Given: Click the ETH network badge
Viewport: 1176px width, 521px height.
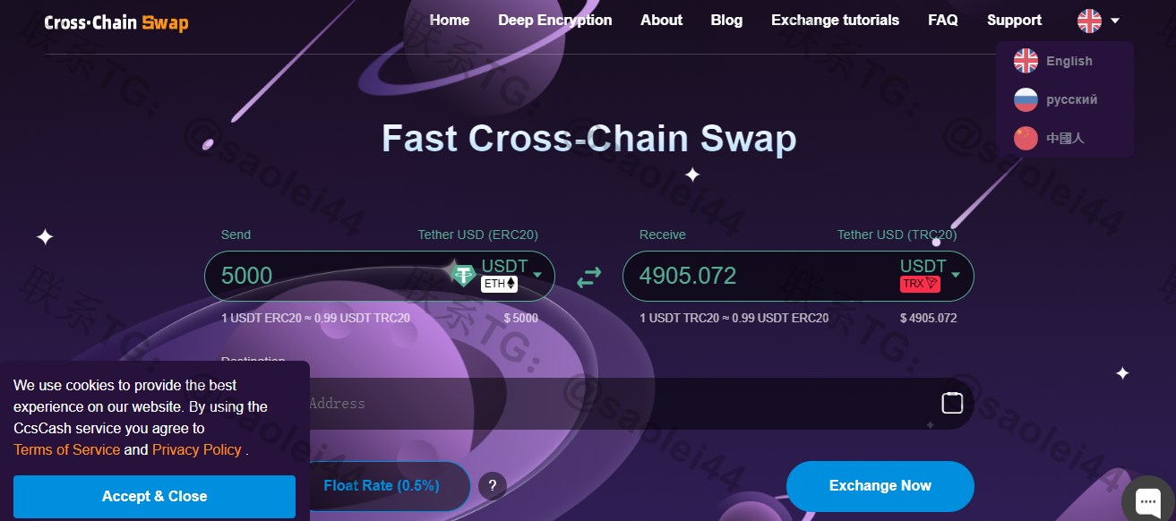Looking at the screenshot, I should (500, 284).
